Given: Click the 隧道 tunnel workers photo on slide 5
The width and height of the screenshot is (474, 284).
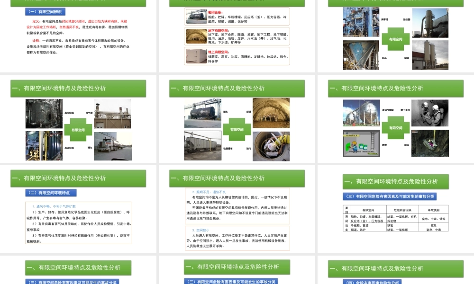Looking at the screenshot, I should point(273,114).
